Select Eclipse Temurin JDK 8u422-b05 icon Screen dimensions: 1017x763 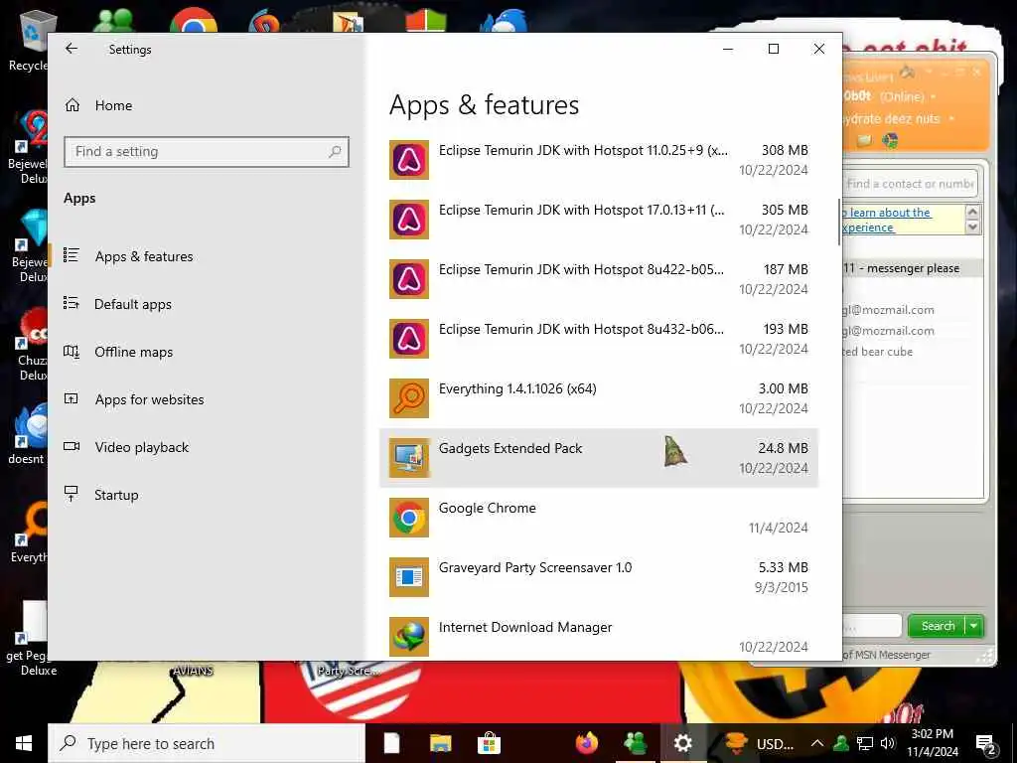[x=408, y=279]
